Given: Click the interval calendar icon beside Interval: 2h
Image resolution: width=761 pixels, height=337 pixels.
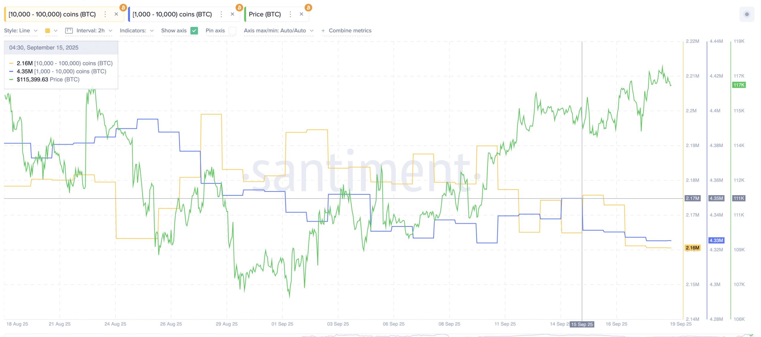Looking at the screenshot, I should [x=69, y=30].
